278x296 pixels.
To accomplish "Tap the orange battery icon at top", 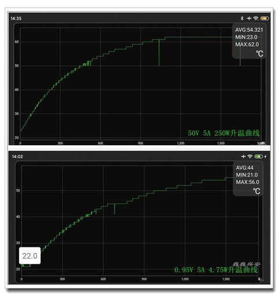I will click(264, 18).
